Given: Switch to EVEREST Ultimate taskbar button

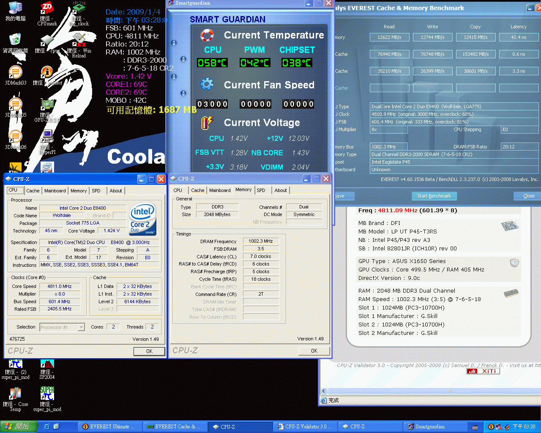Looking at the screenshot, I should (110, 427).
